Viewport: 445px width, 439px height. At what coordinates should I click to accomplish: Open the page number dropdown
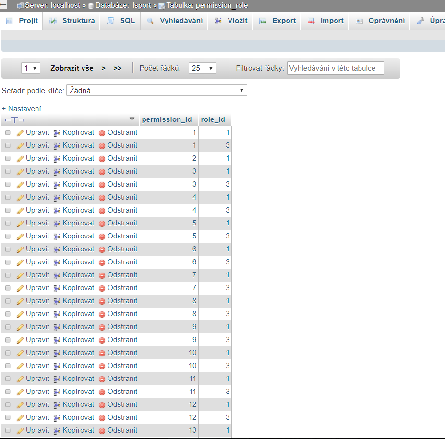(x=30, y=68)
